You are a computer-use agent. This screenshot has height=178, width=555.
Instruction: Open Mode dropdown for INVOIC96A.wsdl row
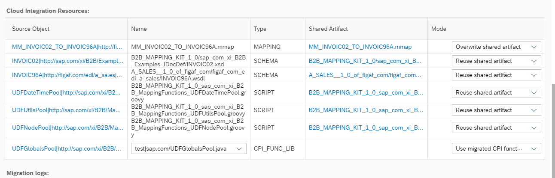tap(496, 75)
